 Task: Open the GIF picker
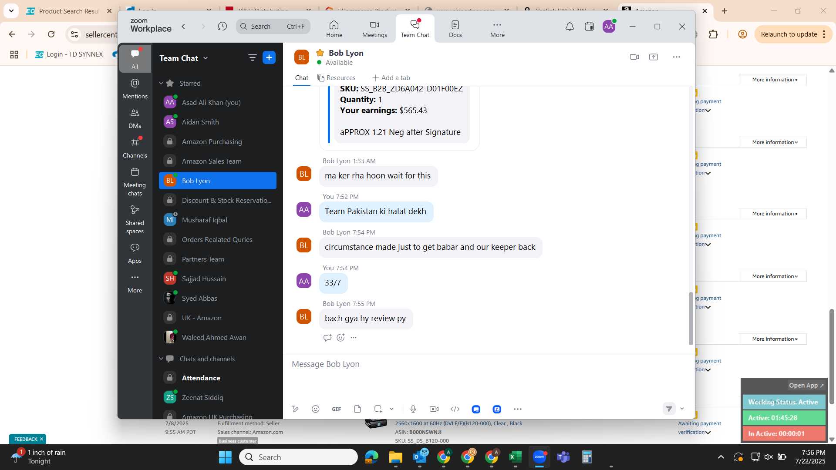click(x=337, y=409)
